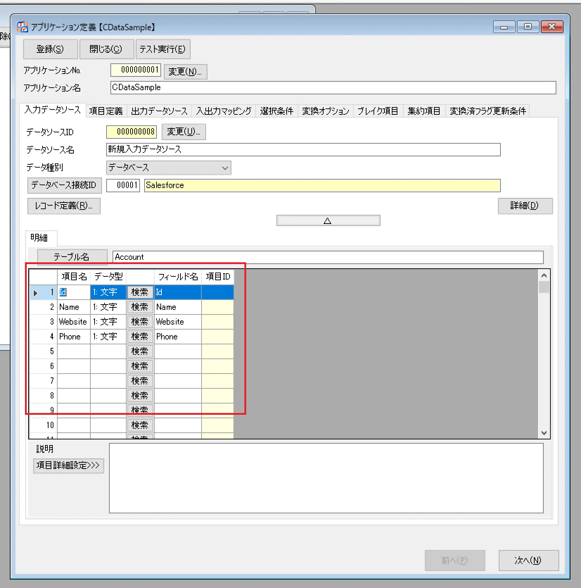Click the 次へ(N) button
581x588 pixels.
coord(528,560)
